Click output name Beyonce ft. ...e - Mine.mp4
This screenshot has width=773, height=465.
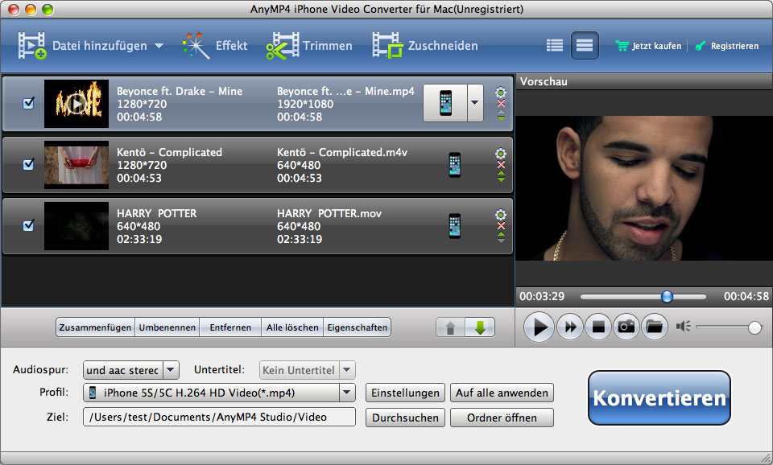click(345, 91)
